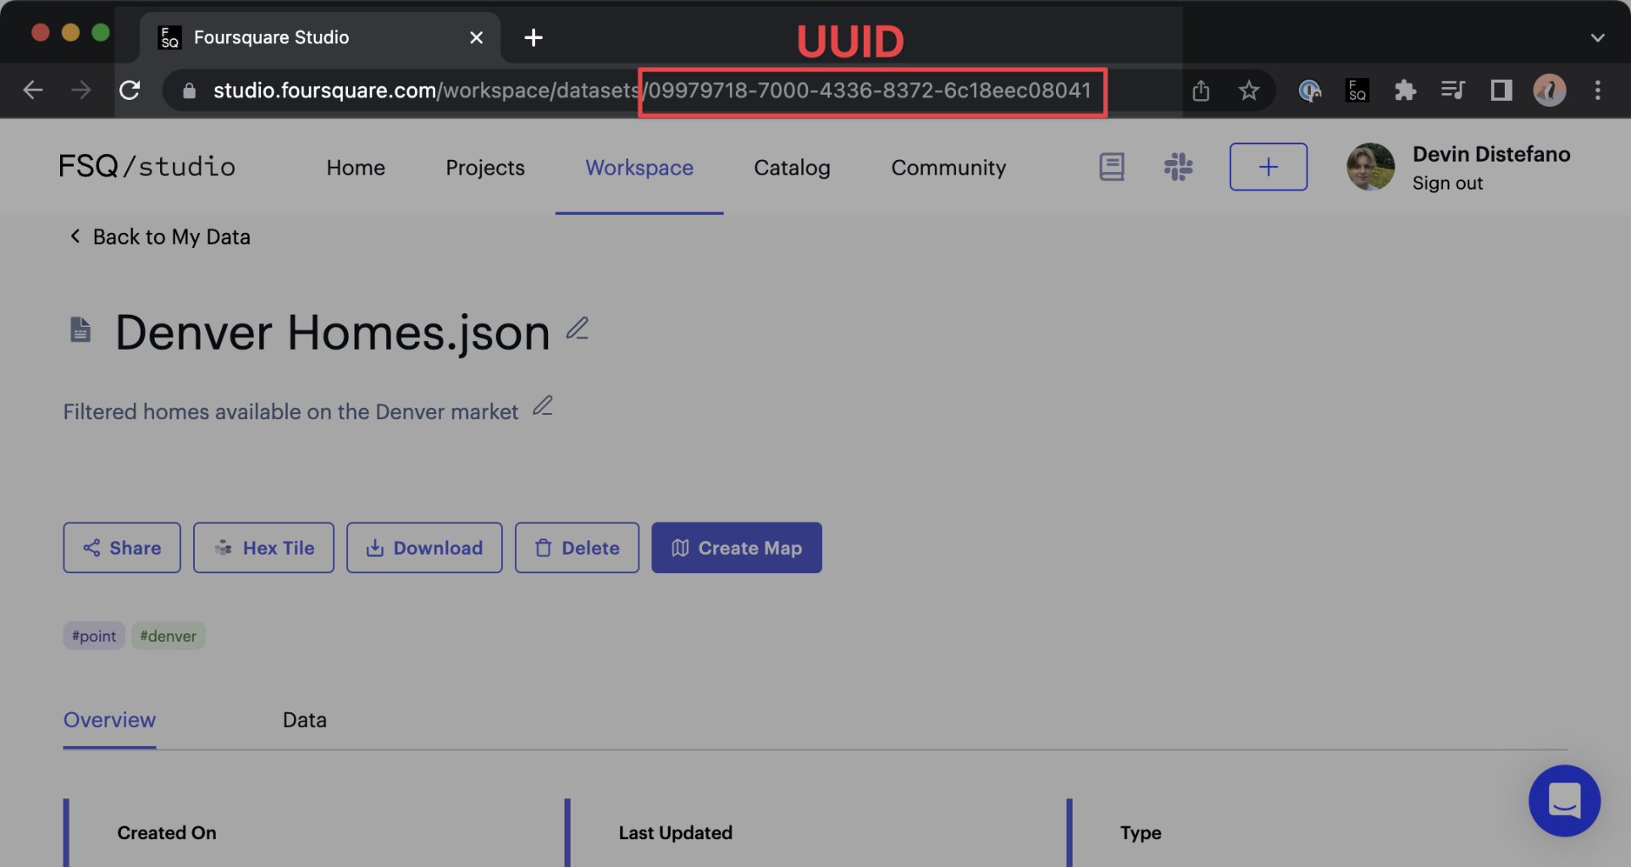This screenshot has width=1631, height=867.
Task: Open the Projects nav item
Action: coord(485,168)
